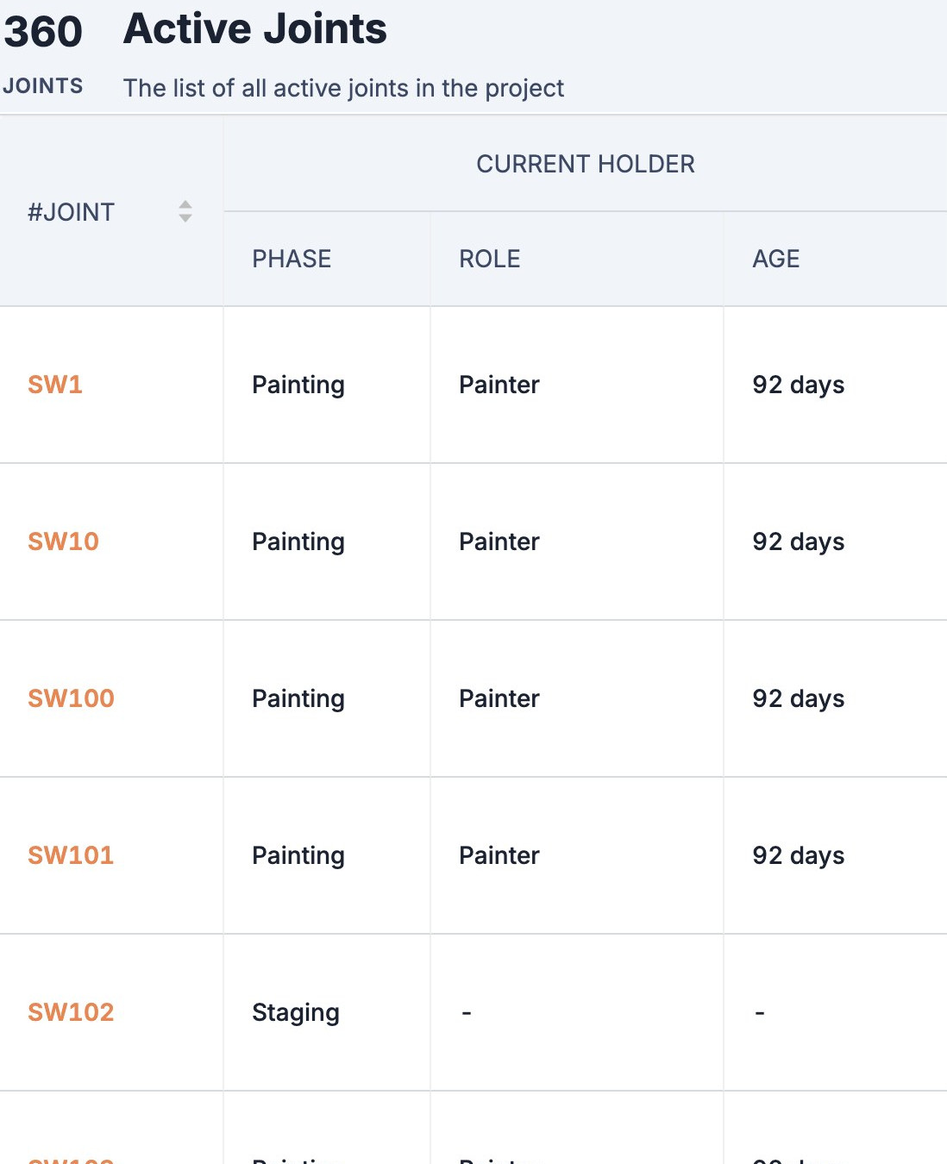Open the SW100 joint link
The height and width of the screenshot is (1164, 947).
click(71, 698)
